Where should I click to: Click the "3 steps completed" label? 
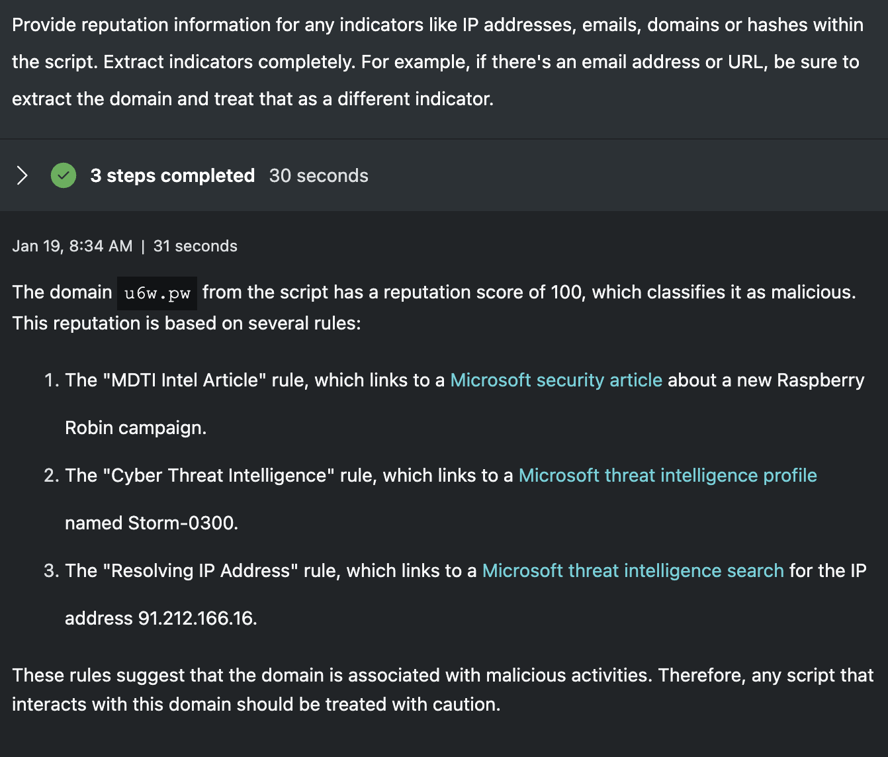[x=172, y=175]
